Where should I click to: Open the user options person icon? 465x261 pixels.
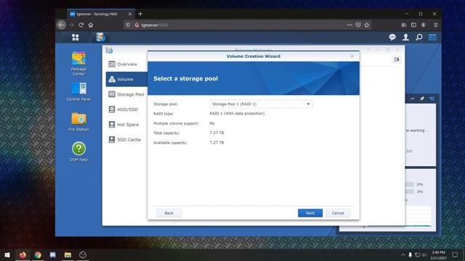pyautogui.click(x=405, y=37)
